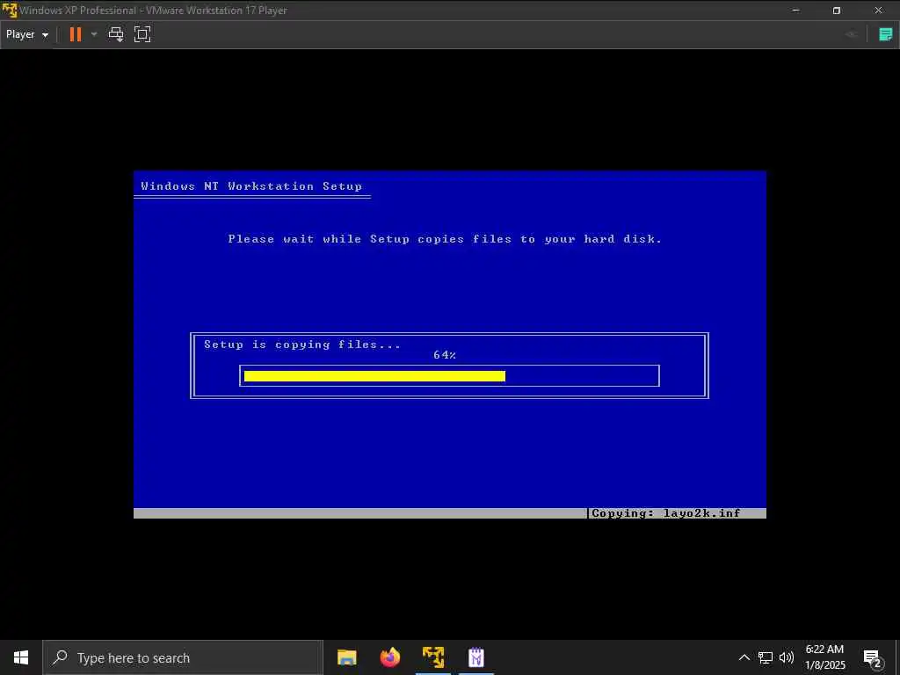Show hidden system tray icons

pos(744,657)
